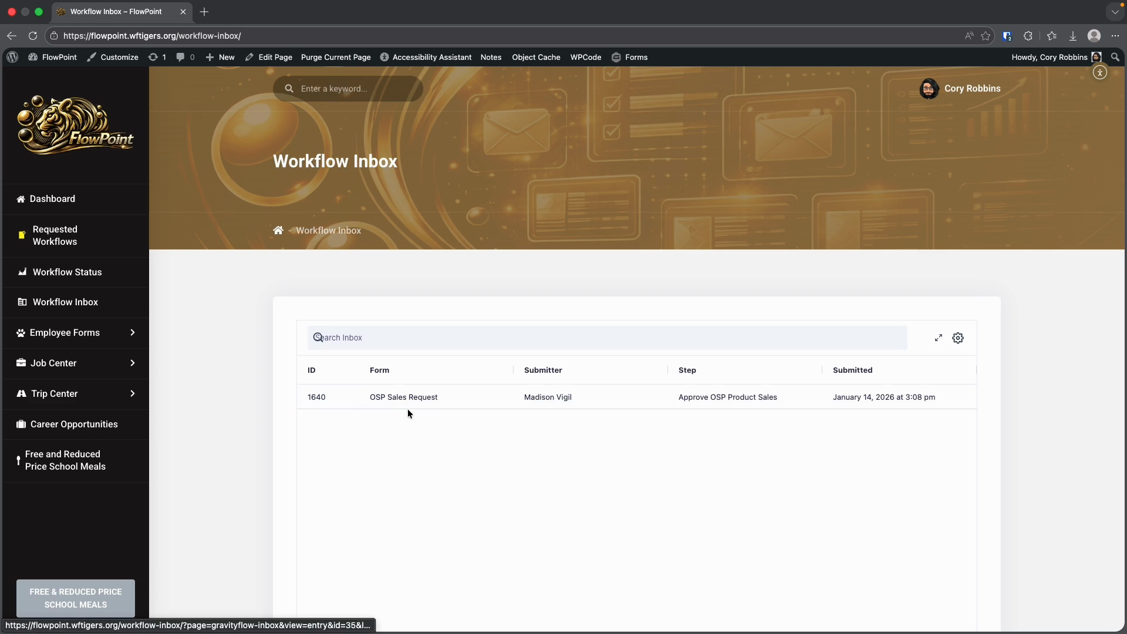Viewport: 1127px width, 634px height.
Task: Open the OSP Sales Request entry
Action: point(403,397)
